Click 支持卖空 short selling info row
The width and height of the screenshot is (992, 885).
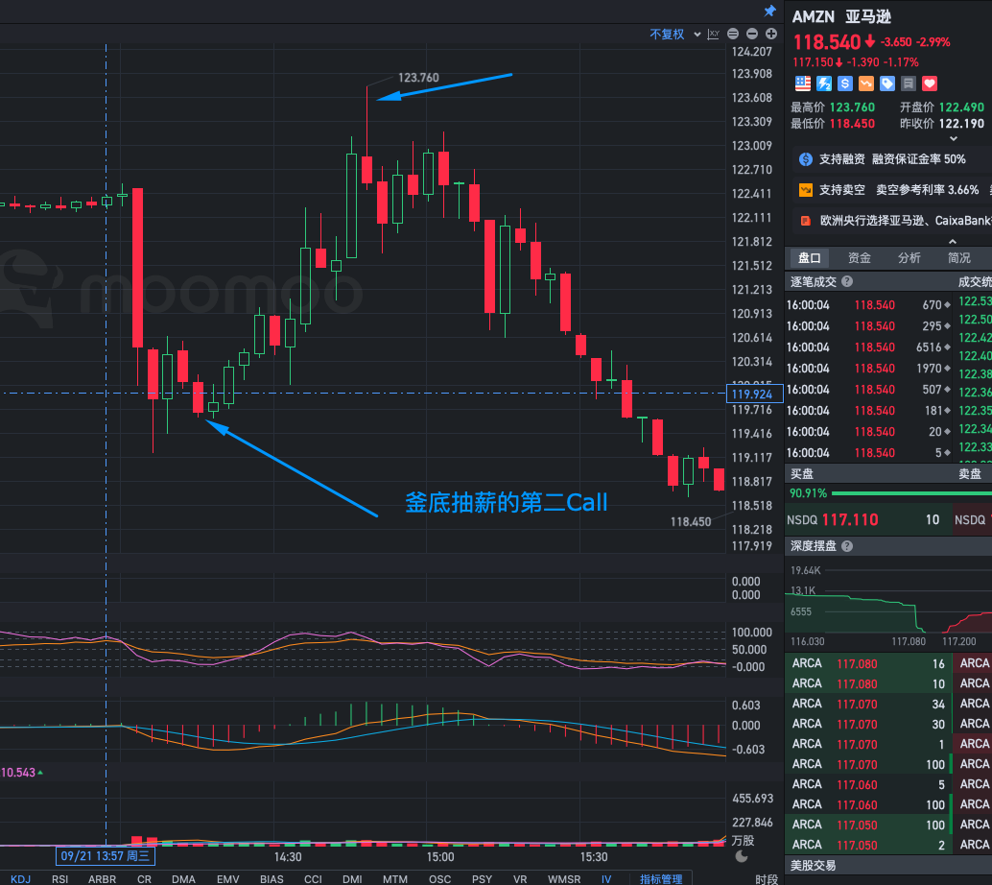[892, 190]
